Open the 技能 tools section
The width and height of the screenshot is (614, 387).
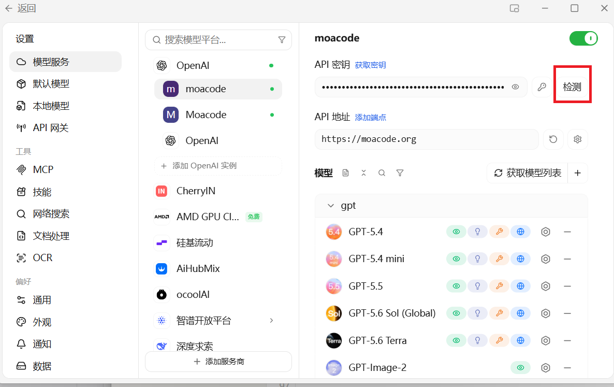click(x=65, y=192)
